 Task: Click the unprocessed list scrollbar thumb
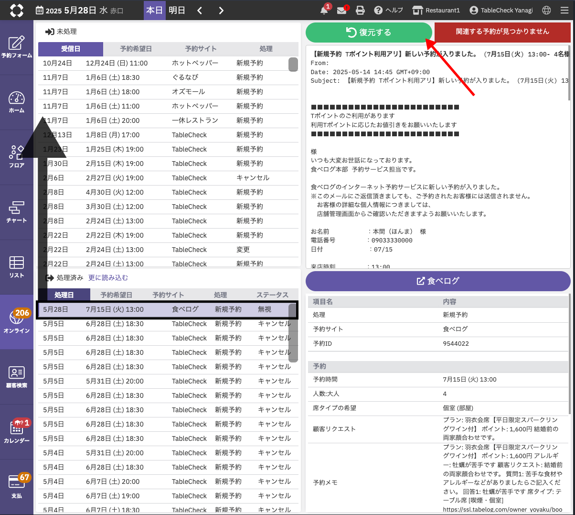click(293, 65)
